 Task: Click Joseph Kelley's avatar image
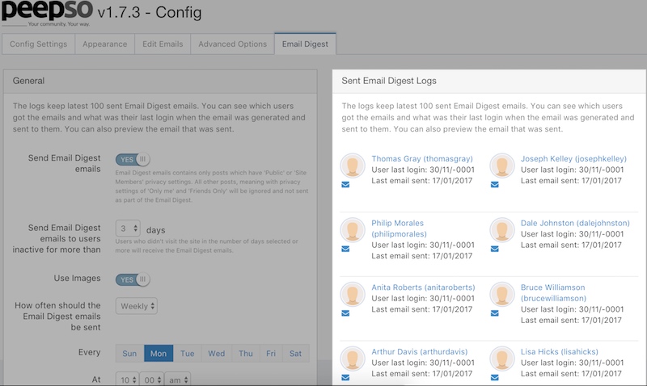pyautogui.click(x=501, y=166)
